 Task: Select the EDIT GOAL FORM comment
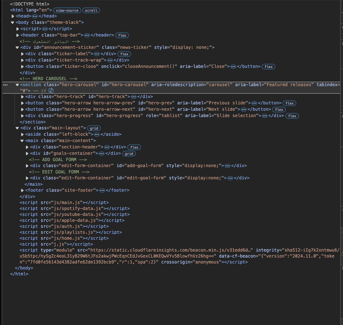pyautogui.click(x=59, y=172)
